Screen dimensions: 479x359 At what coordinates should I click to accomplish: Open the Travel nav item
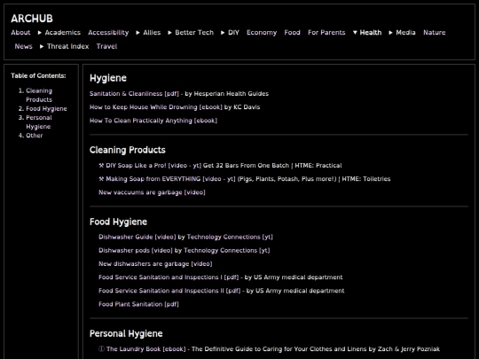coord(106,46)
